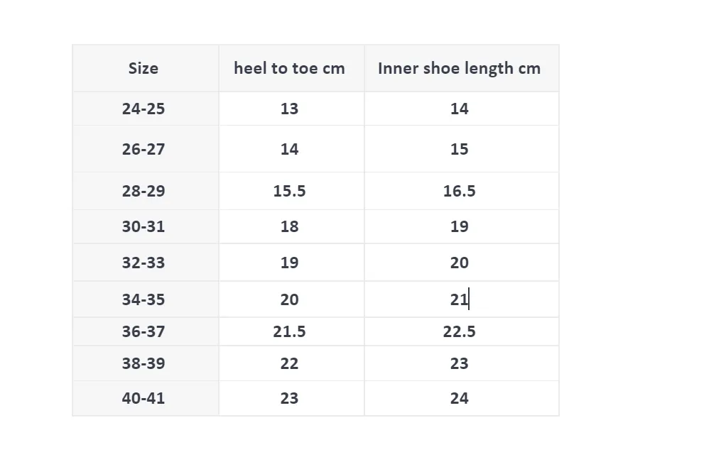
Task: Select the heel to toe cm header
Action: click(291, 68)
